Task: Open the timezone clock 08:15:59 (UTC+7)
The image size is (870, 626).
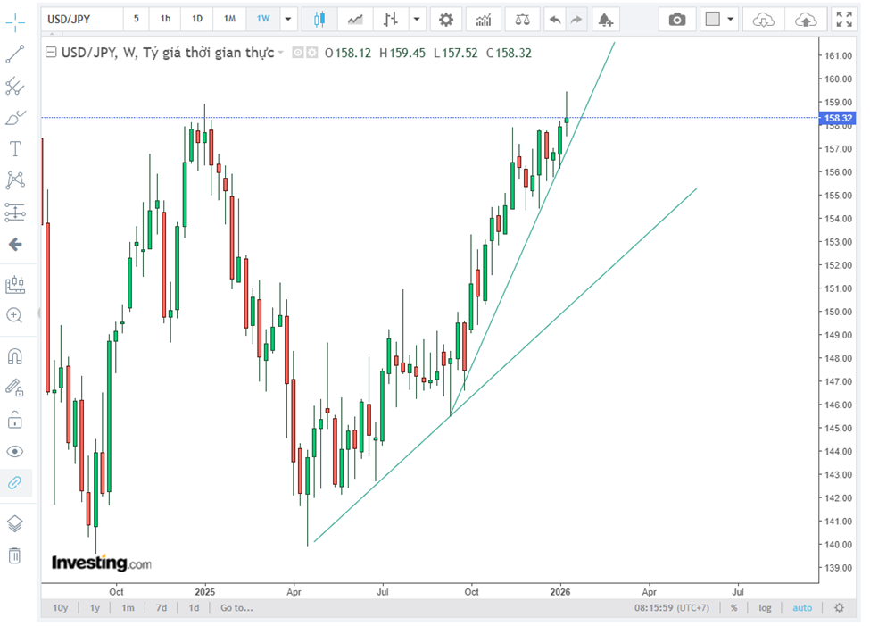Action: (x=672, y=607)
